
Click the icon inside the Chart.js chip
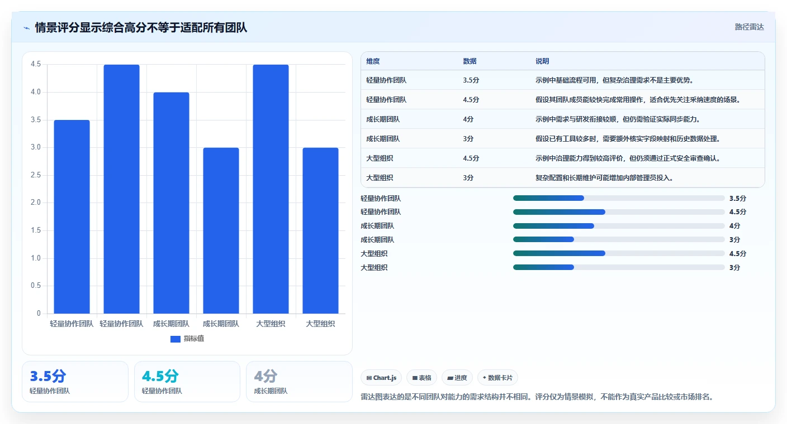(369, 378)
